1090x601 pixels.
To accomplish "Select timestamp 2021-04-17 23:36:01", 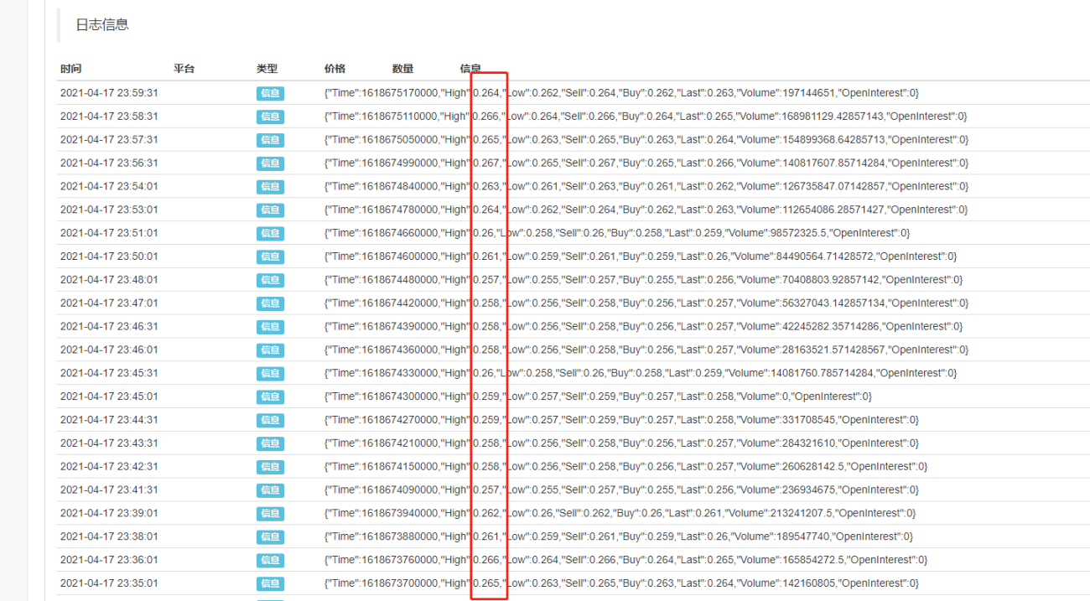I will tap(109, 560).
